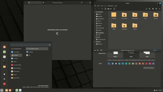Click the Lock Screen padlock icon
Viewport: 163px width, 92px height.
point(4,74)
